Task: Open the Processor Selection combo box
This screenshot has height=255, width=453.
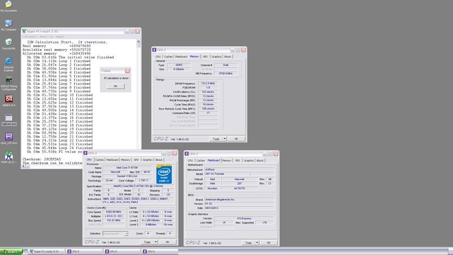Action: tap(115, 234)
